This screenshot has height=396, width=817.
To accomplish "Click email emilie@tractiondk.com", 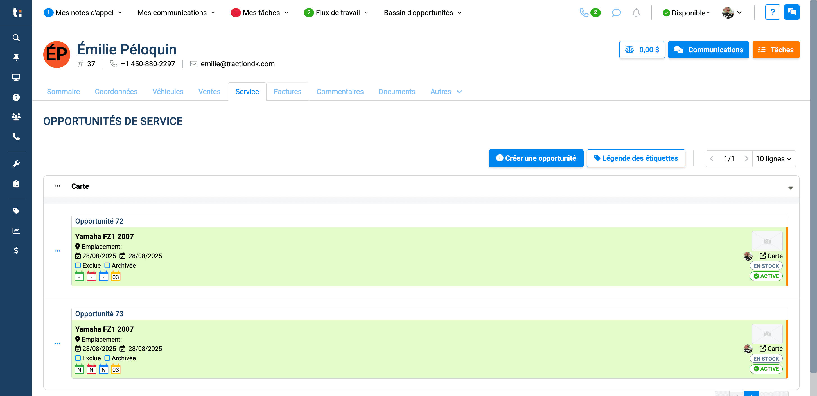I will tap(238, 64).
